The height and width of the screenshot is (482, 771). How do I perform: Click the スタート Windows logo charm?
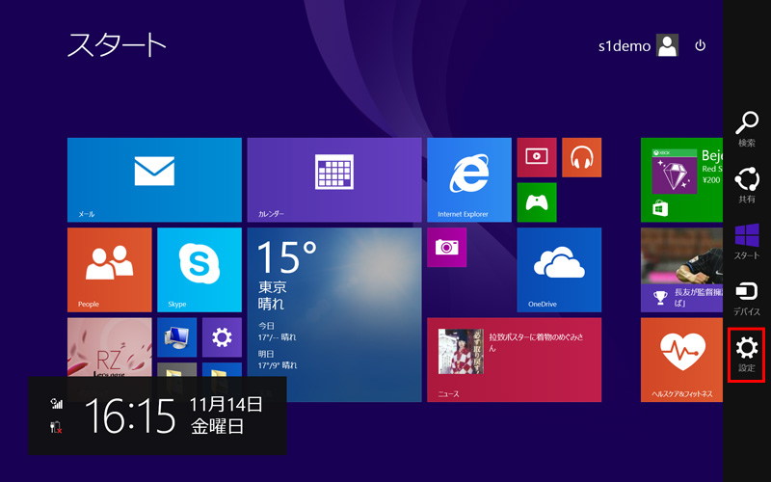(746, 242)
